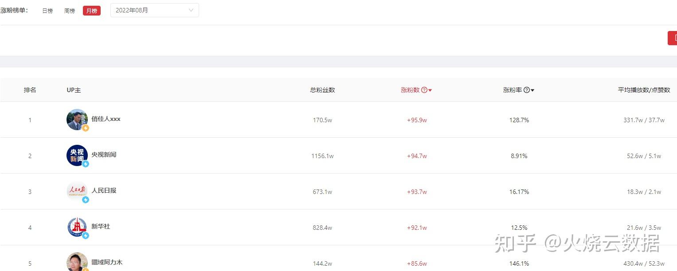Click 俏佳人xxx avatar image
The height and width of the screenshot is (271, 677).
[x=77, y=120]
